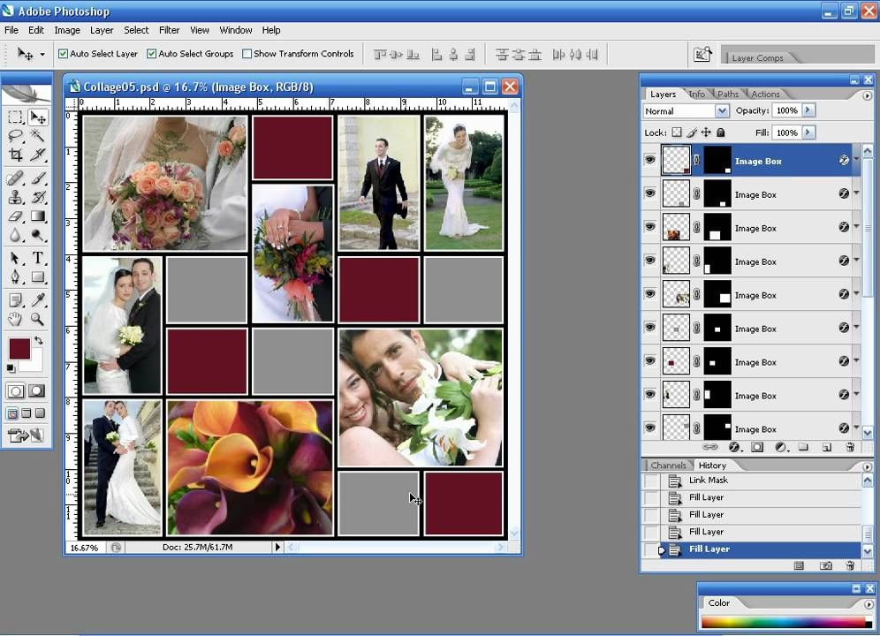
Task: Open the Fill percentage arrow
Action: point(808,132)
